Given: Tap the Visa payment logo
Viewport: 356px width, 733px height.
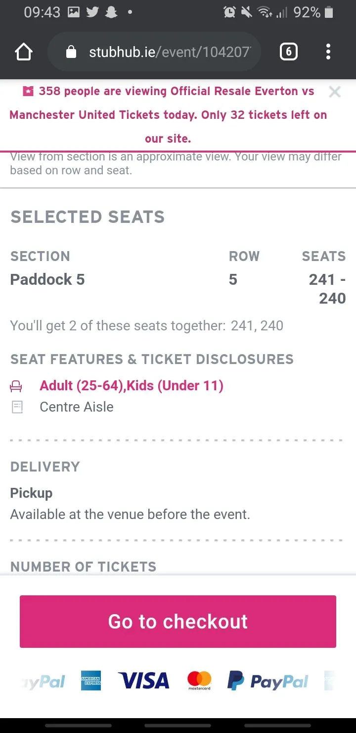Looking at the screenshot, I should pyautogui.click(x=143, y=681).
